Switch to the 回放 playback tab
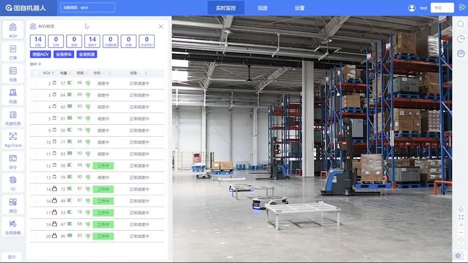Screen dimensions: 468x263 [x=263, y=8]
